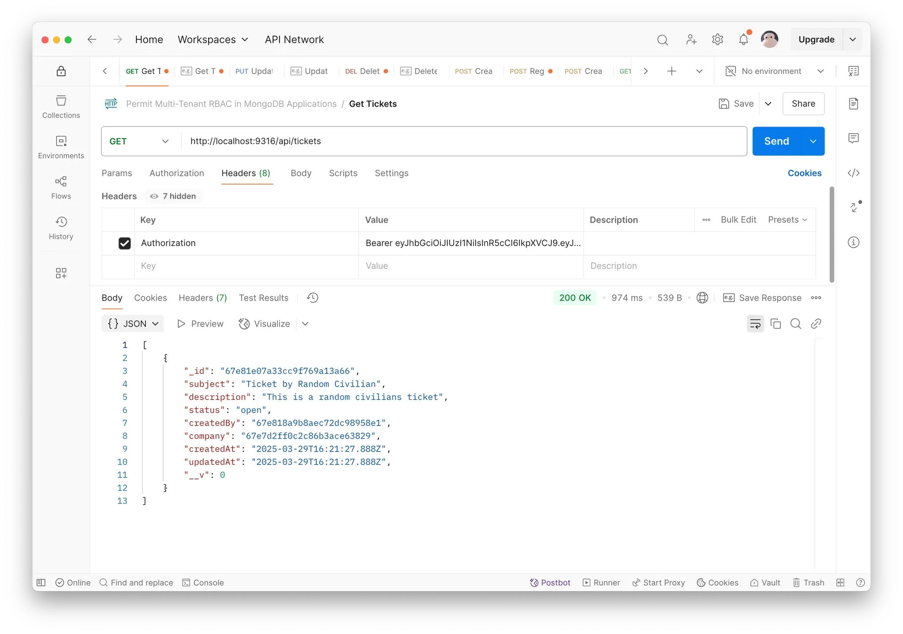Image resolution: width=903 pixels, height=634 pixels.
Task: Click the Cookies link
Action: click(804, 173)
